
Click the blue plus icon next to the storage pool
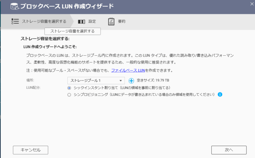tap(132, 80)
